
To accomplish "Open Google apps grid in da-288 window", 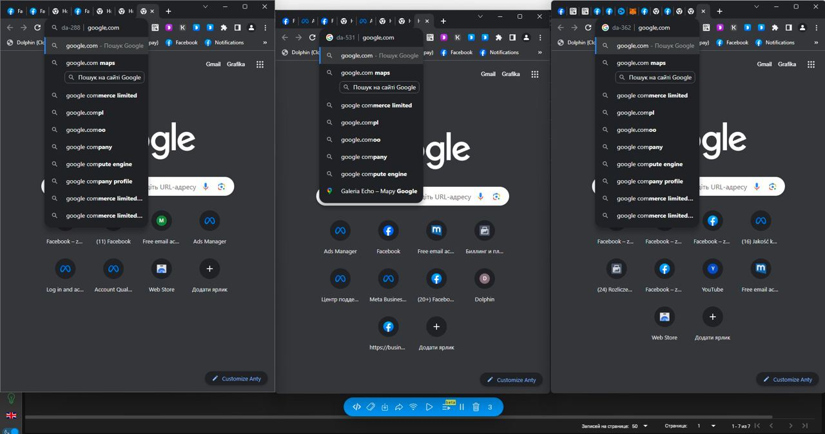I will pyautogui.click(x=260, y=64).
